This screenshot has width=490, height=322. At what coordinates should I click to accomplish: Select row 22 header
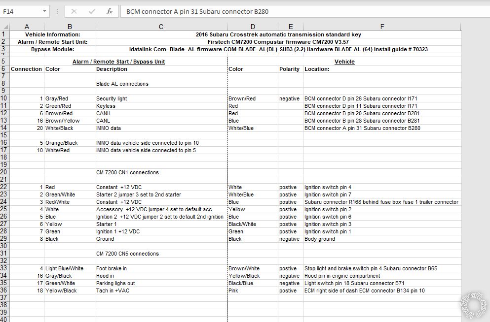pos(4,187)
